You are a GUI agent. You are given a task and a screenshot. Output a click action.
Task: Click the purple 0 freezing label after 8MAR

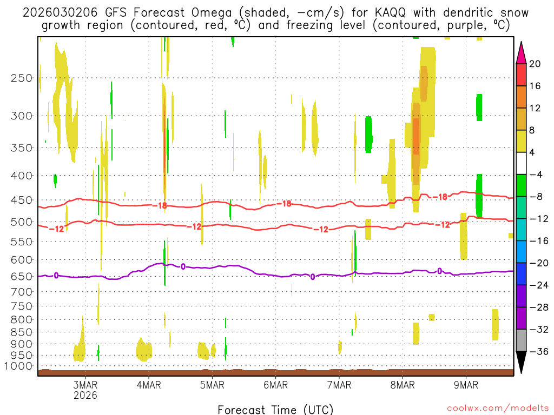[439, 271]
